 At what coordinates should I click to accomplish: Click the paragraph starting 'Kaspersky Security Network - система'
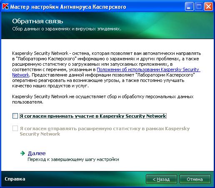point(106,69)
